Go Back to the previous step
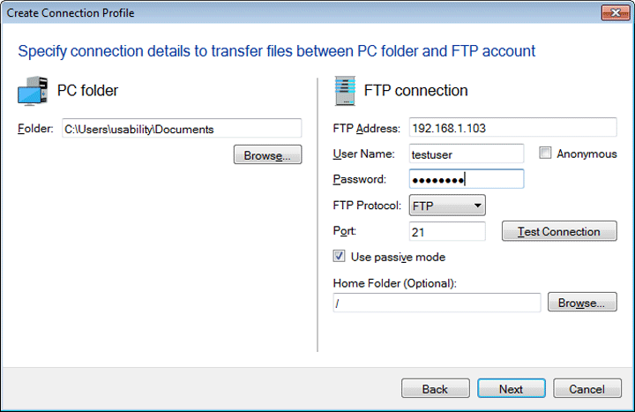Image resolution: width=635 pixels, height=412 pixels. pos(435,388)
